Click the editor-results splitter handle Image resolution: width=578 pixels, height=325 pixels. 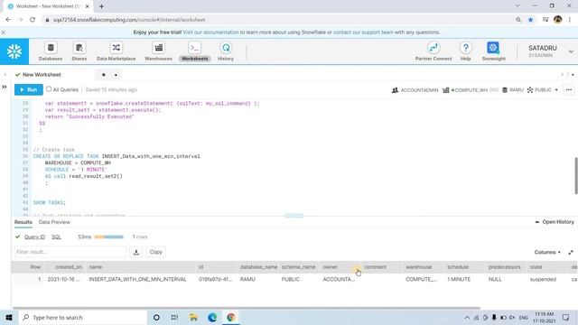point(294,216)
